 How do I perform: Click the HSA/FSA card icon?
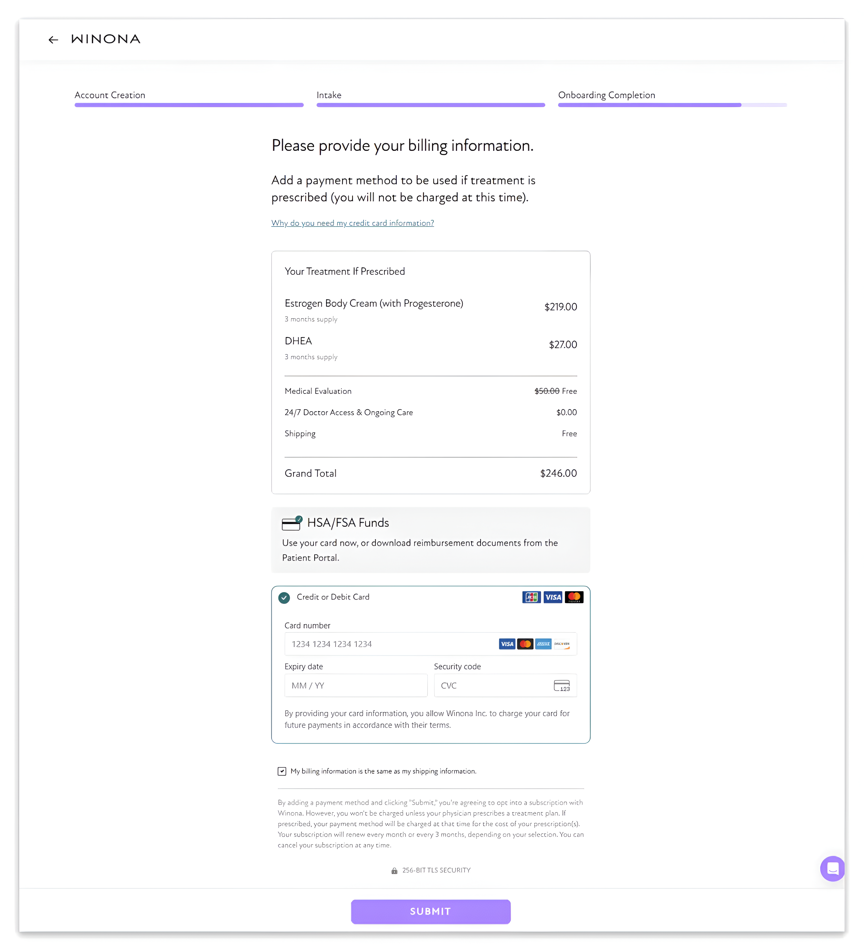click(291, 524)
